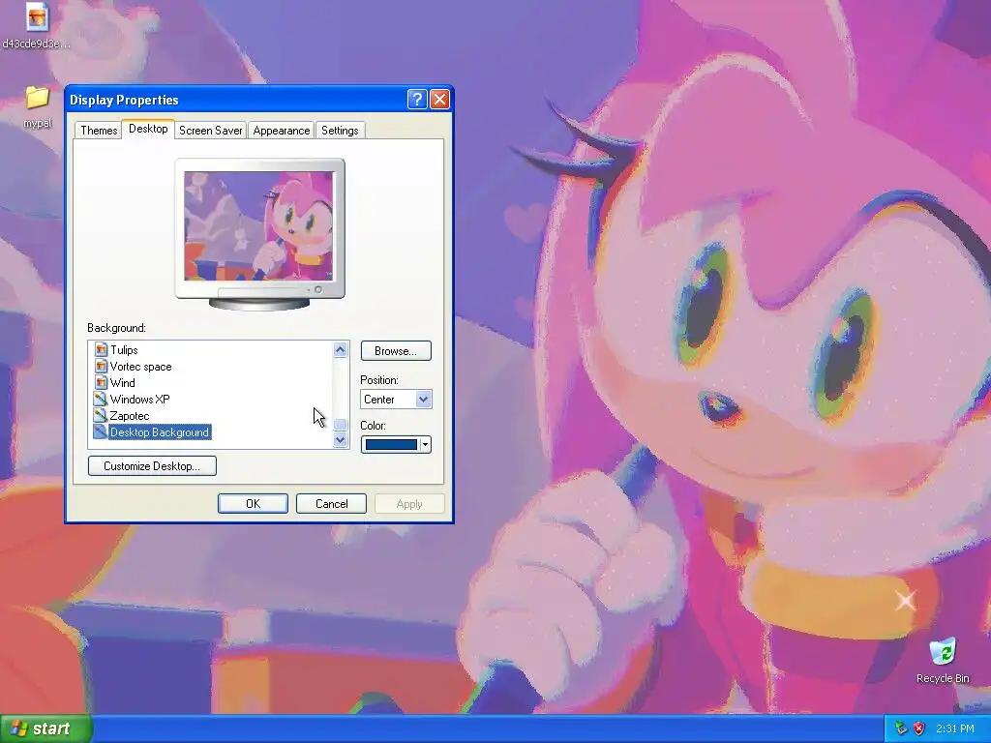Click the Display Properties title bar text
The height and width of the screenshot is (743, 991).
click(124, 100)
